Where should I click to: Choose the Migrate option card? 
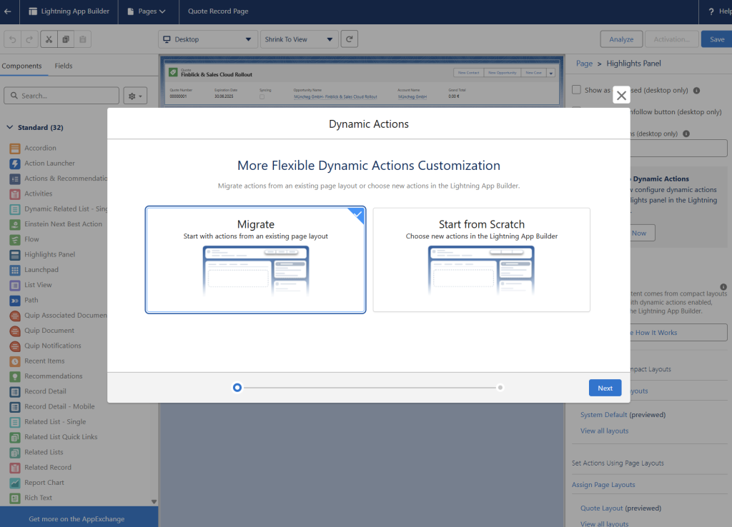[255, 260]
